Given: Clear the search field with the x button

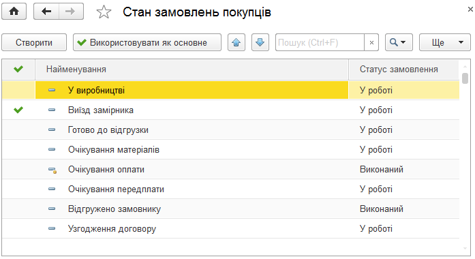Looking at the screenshot, I should 371,42.
